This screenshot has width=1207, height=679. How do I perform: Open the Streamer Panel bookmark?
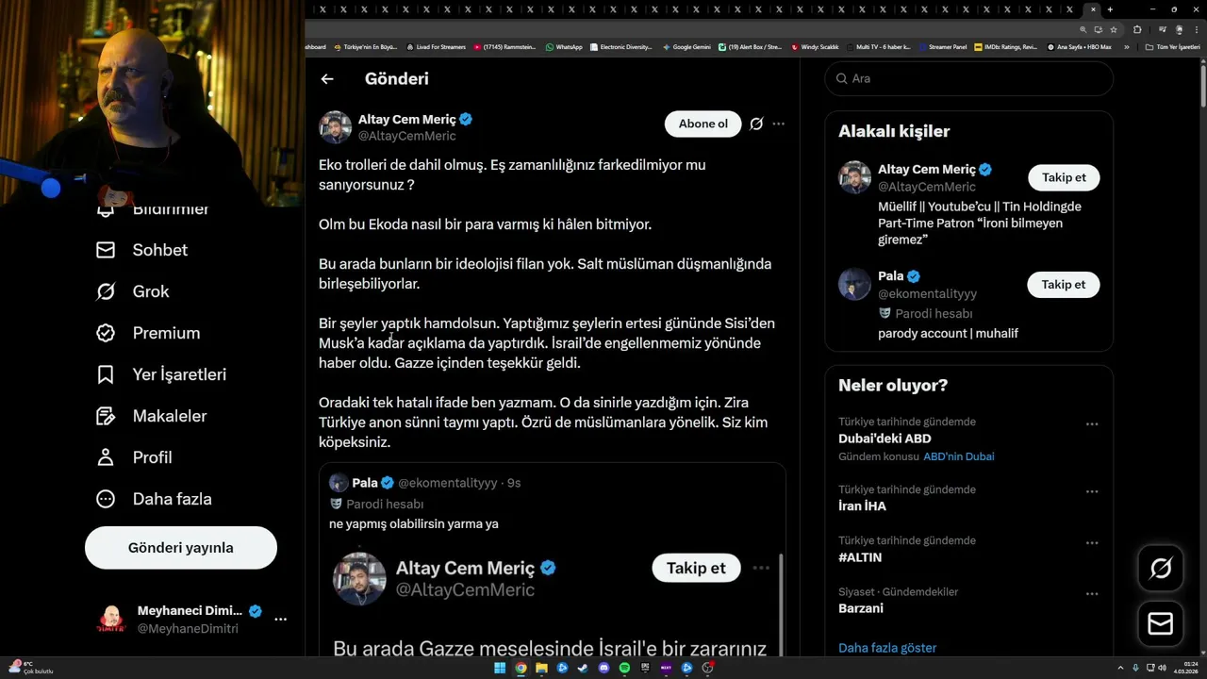tap(942, 46)
